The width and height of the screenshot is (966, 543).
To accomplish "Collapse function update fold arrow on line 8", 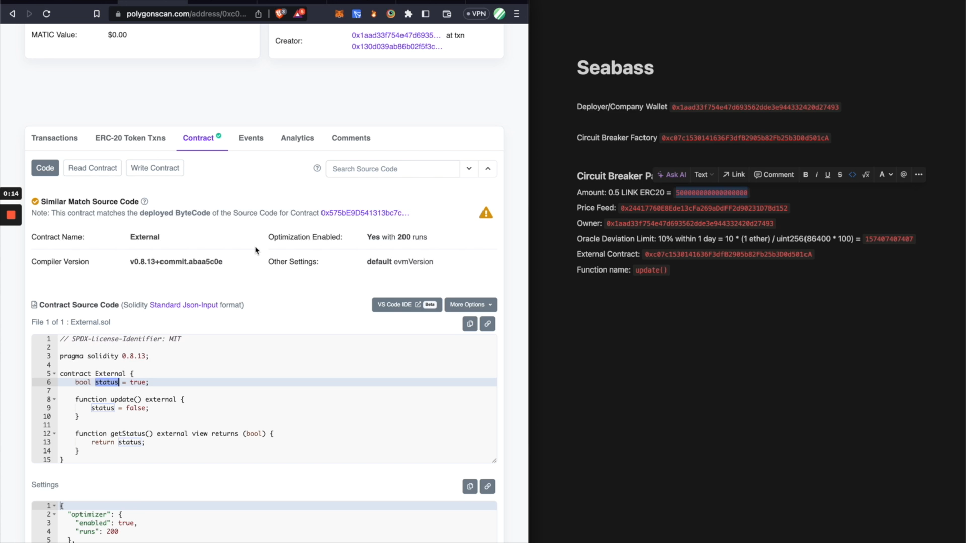I will [x=54, y=399].
